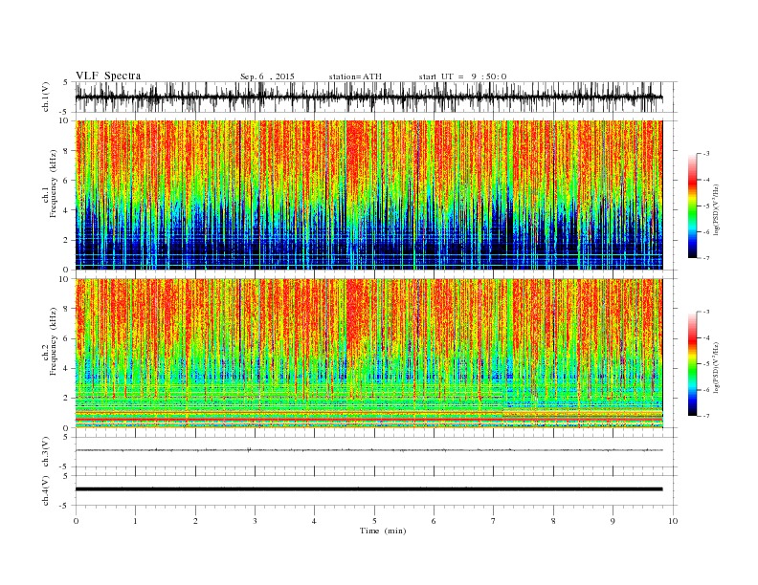This screenshot has height=585, width=758.
Task: Click the "ch.1(V)" waveform axis label
Action: pos(46,97)
